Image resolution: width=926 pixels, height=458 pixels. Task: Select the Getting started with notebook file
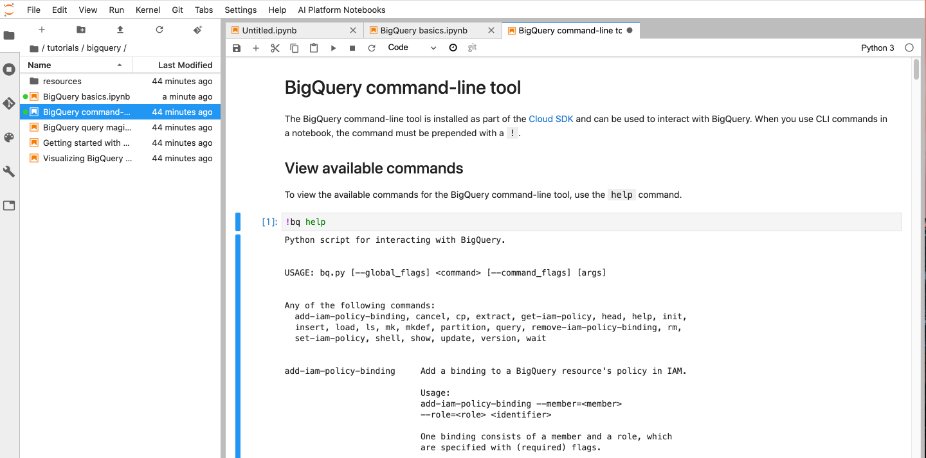(120, 143)
